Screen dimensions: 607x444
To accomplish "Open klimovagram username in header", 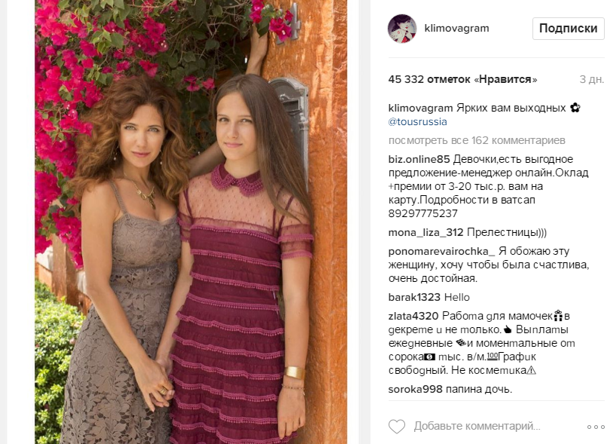I will point(457,29).
